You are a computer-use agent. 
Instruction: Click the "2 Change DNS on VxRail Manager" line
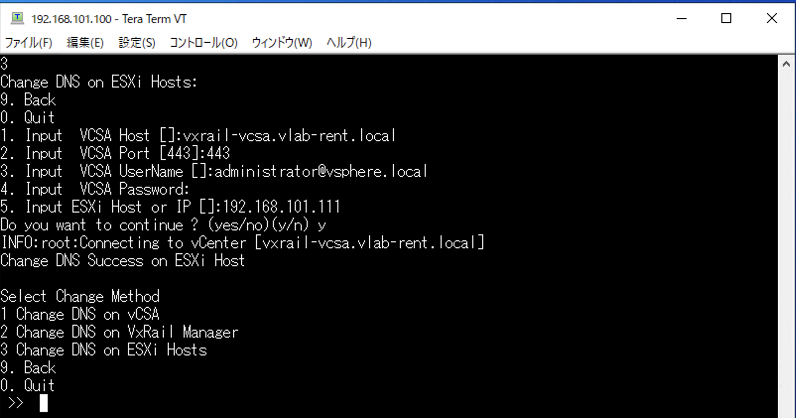[x=120, y=332]
